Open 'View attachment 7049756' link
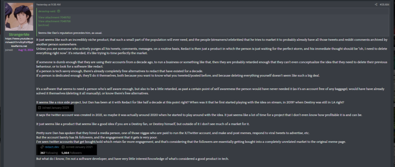 [54, 21]
